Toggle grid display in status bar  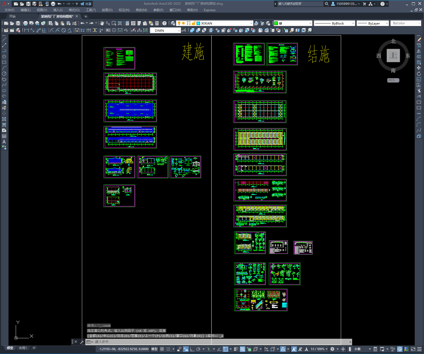(x=162, y=349)
